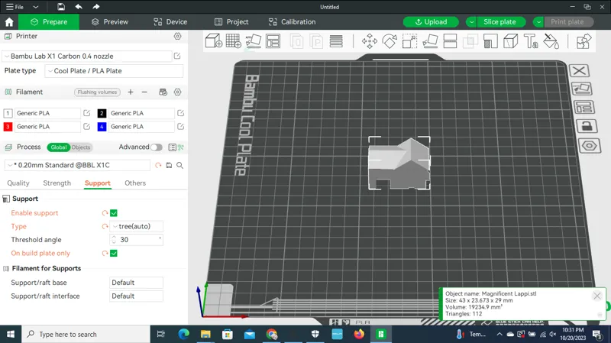Open the 0.20mm Standard process dropdown
Image resolution: width=611 pixels, height=343 pixels.
pyautogui.click(x=77, y=165)
